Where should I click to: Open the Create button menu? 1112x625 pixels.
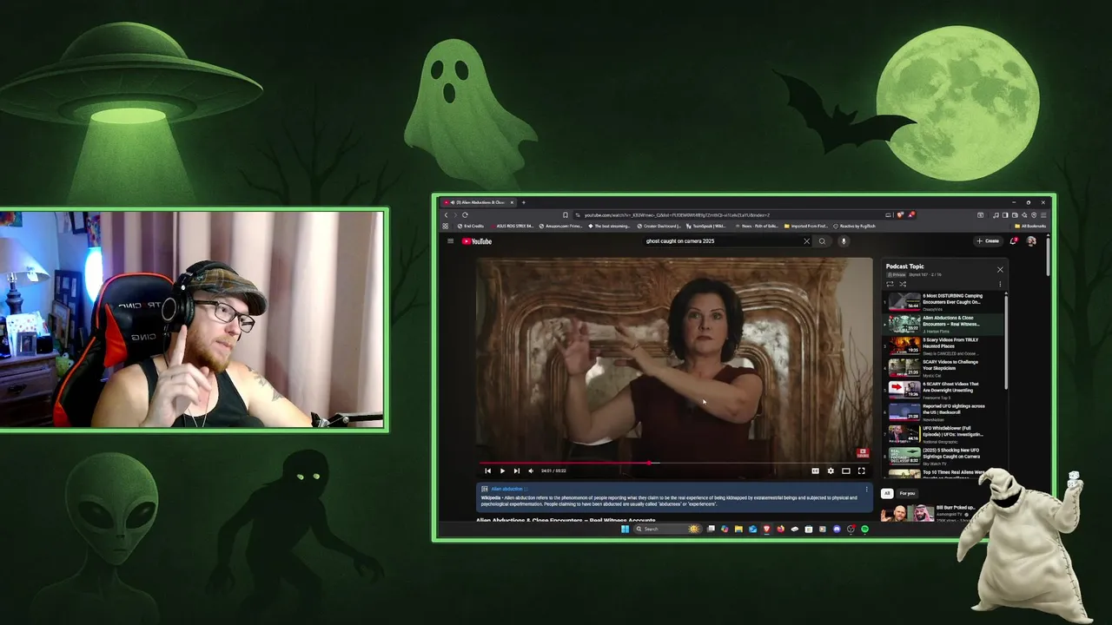(988, 240)
